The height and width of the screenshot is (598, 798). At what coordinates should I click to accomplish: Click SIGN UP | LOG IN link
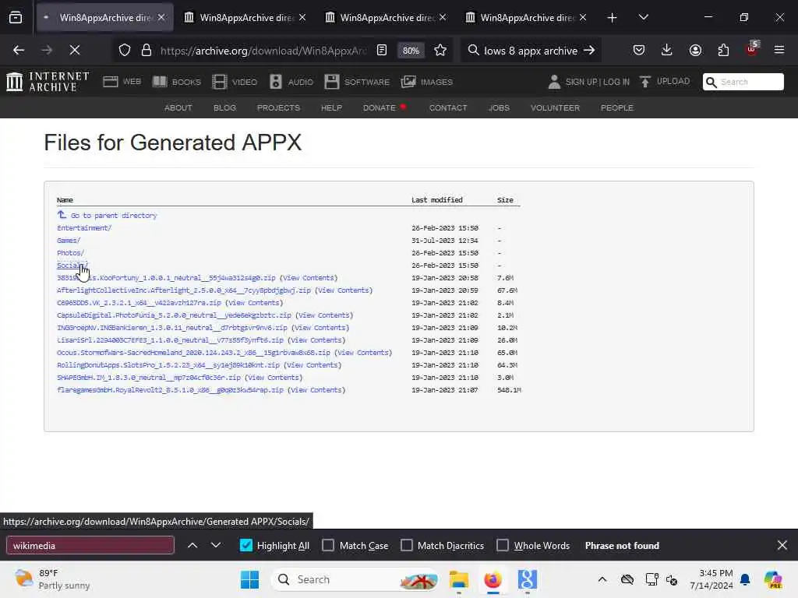pos(598,82)
